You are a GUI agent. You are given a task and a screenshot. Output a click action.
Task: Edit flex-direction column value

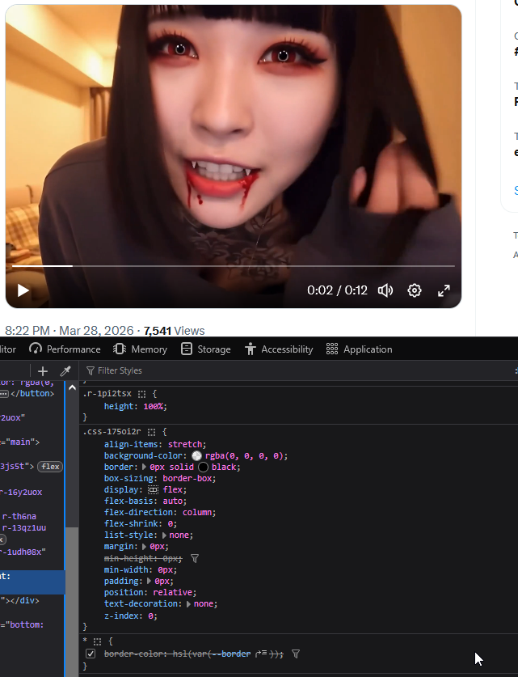[197, 512]
